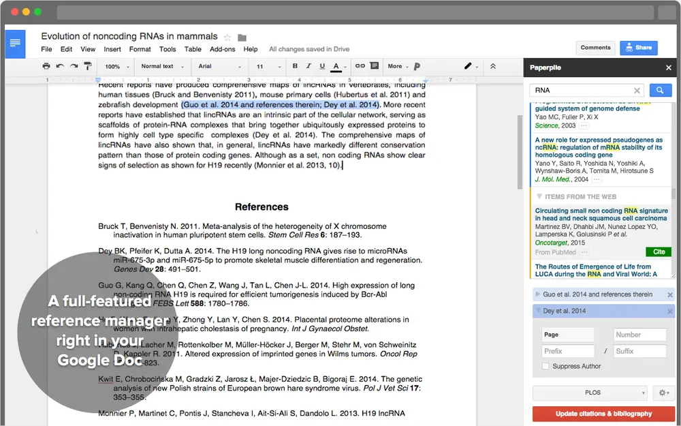Open the font family dropdown showing Arial
The height and width of the screenshot is (426, 681).
pyautogui.click(x=218, y=67)
